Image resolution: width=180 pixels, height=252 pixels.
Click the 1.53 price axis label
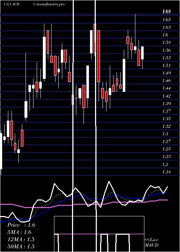[x=166, y=58]
